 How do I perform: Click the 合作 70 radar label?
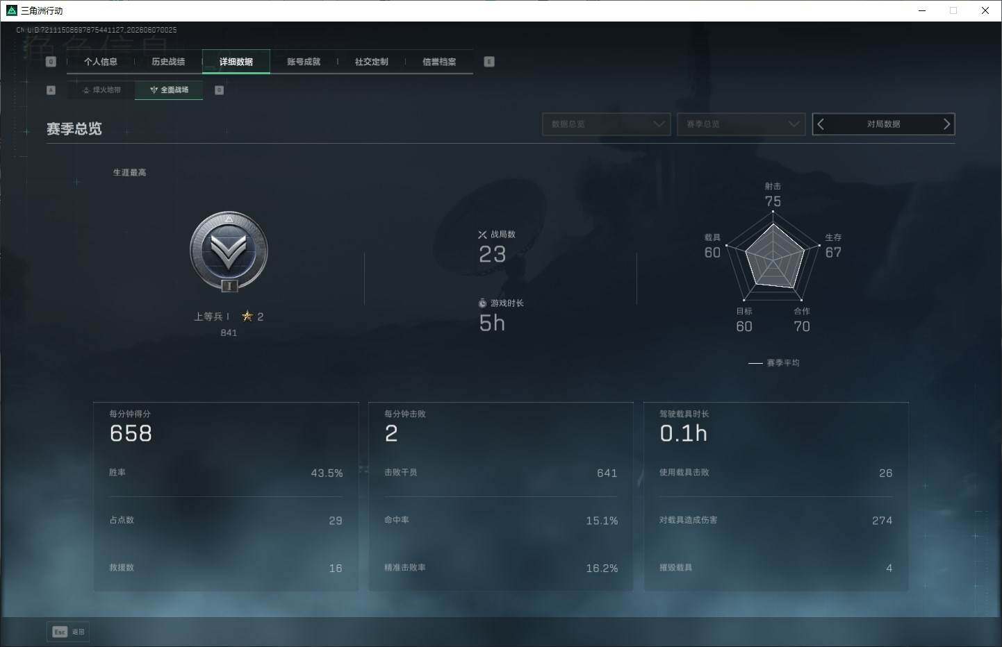[802, 320]
